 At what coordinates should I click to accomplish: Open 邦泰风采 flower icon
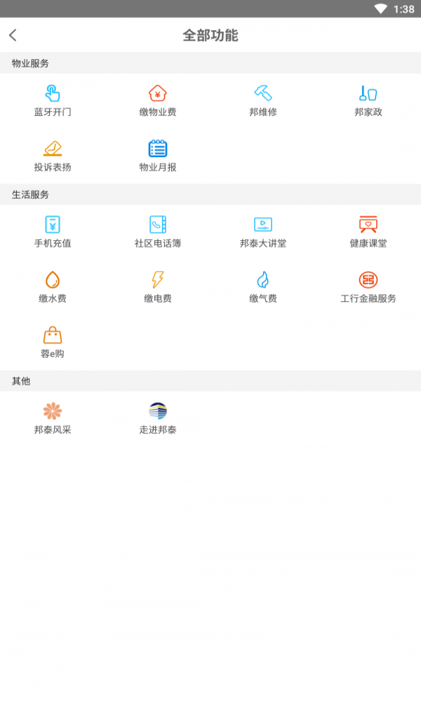tap(53, 411)
